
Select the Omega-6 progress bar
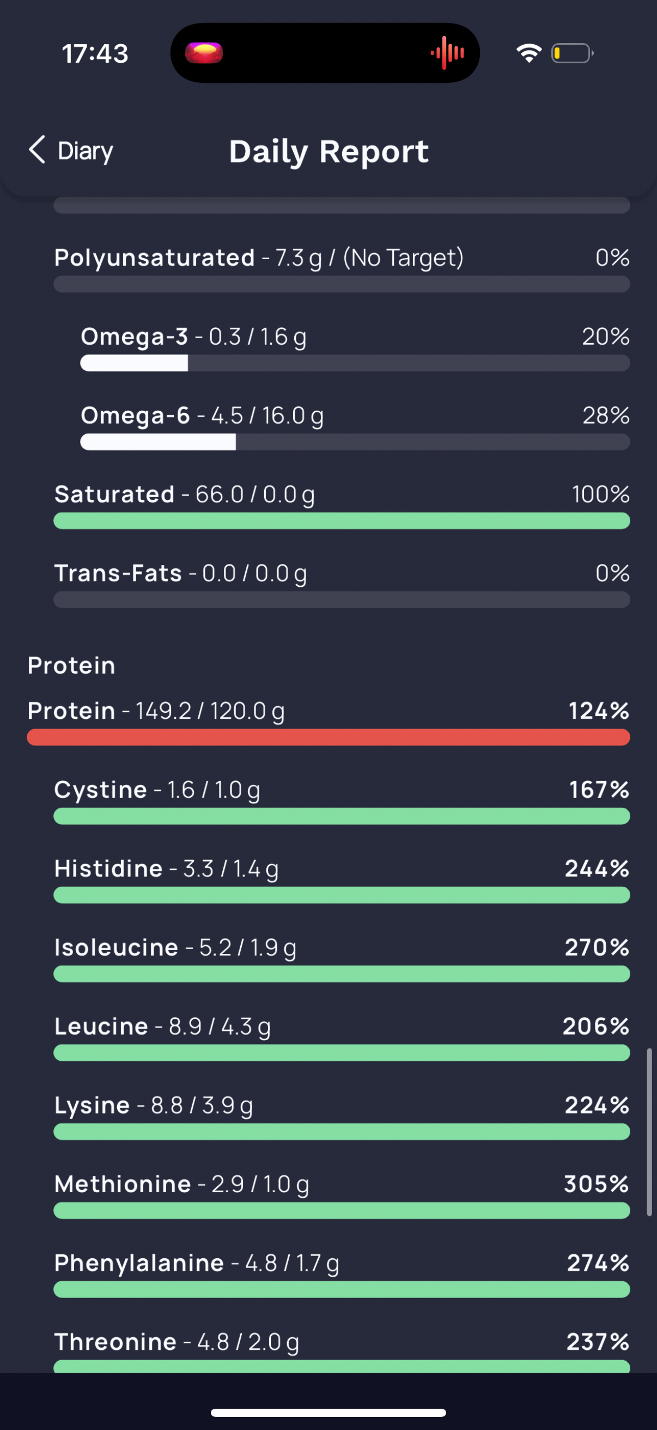pos(355,442)
